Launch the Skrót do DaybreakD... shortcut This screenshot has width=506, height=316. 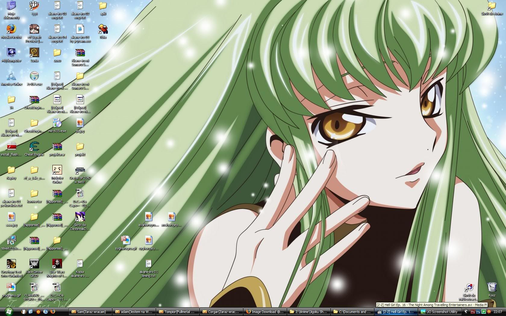coord(80,221)
